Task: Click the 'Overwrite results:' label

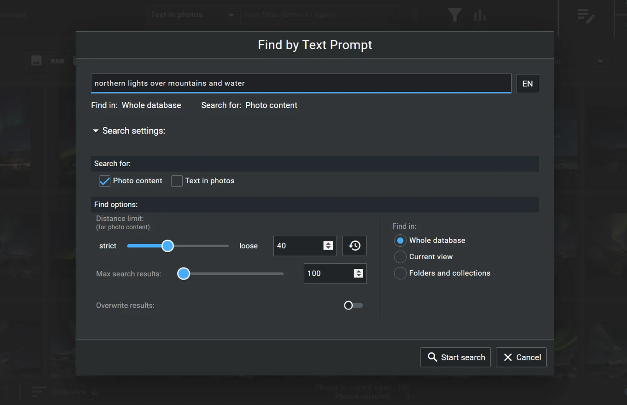Action: point(125,306)
